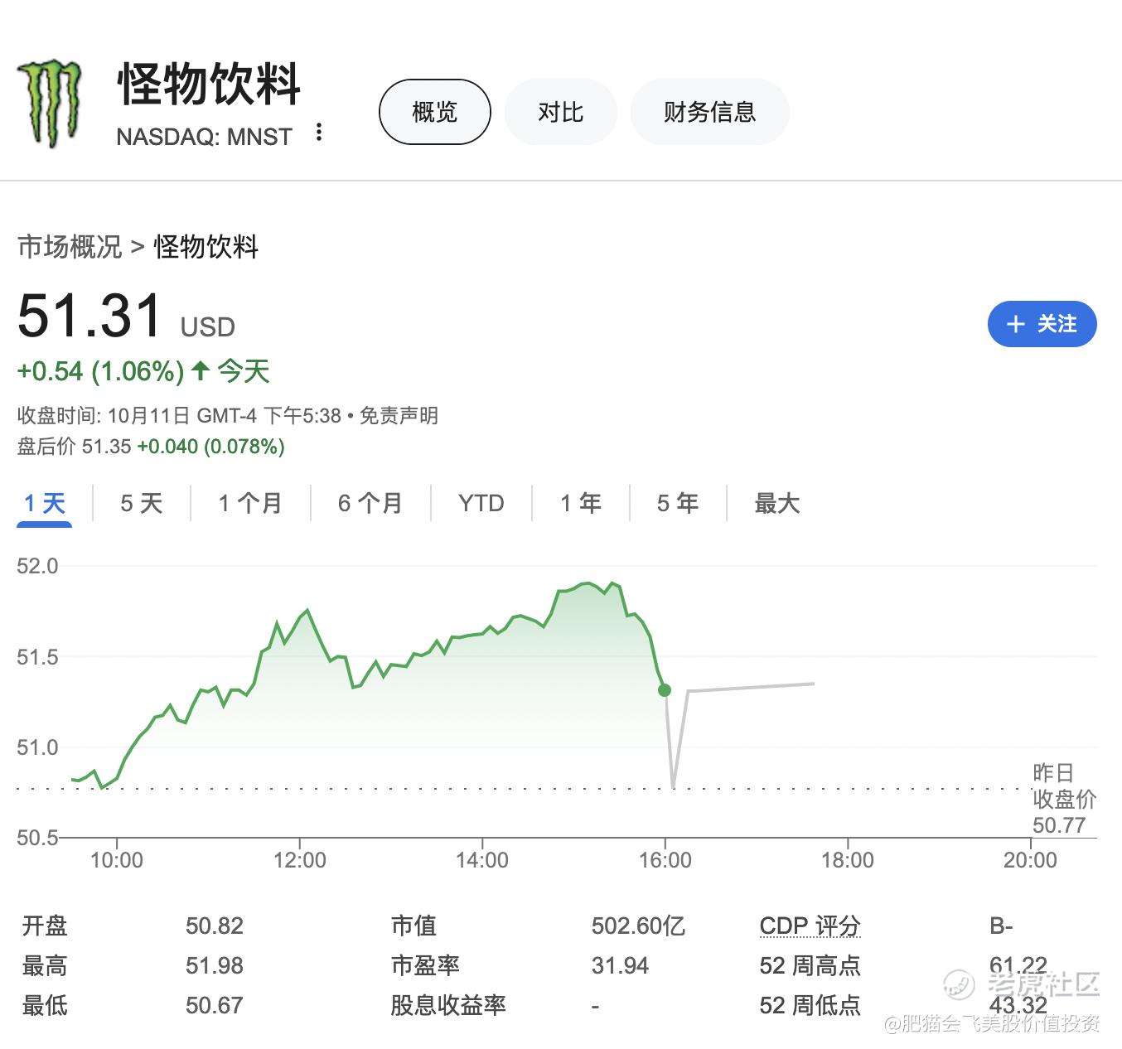The width and height of the screenshot is (1122, 1049).
Task: Click the 股息收益率 label
Action: point(448,1005)
